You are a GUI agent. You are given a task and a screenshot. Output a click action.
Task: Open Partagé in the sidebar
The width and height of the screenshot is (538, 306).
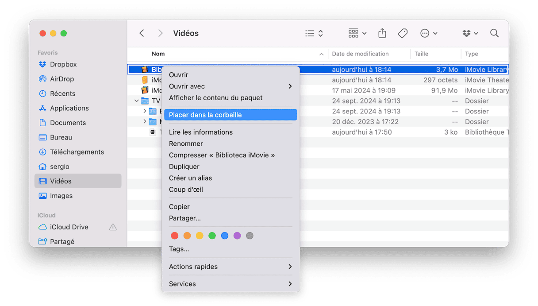[x=78, y=241]
